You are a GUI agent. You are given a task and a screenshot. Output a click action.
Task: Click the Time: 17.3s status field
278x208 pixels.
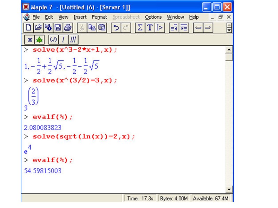(140, 198)
